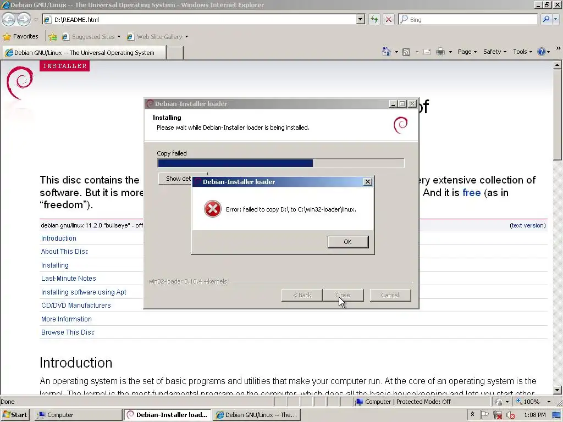The height and width of the screenshot is (422, 563).
Task: Open Installing software using Apt link
Action: coord(84,292)
